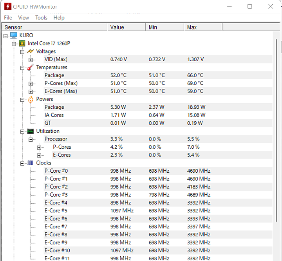Collapse the Temperatures section
Image resolution: width=282 pixels, height=261 pixels.
tap(22, 68)
